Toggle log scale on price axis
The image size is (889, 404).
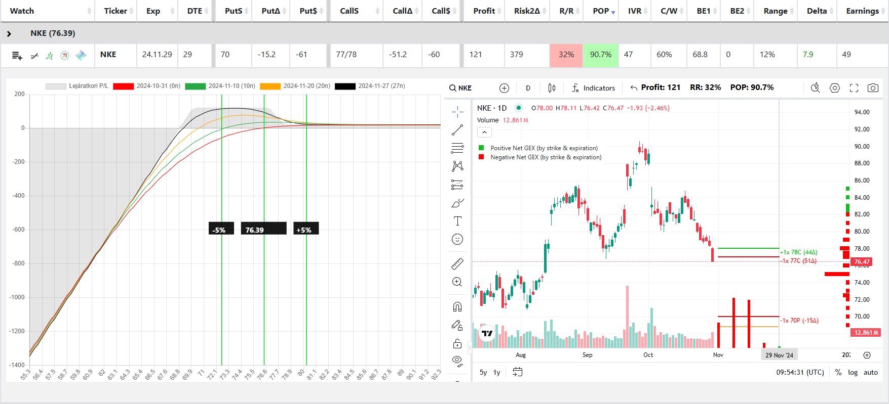(x=853, y=372)
